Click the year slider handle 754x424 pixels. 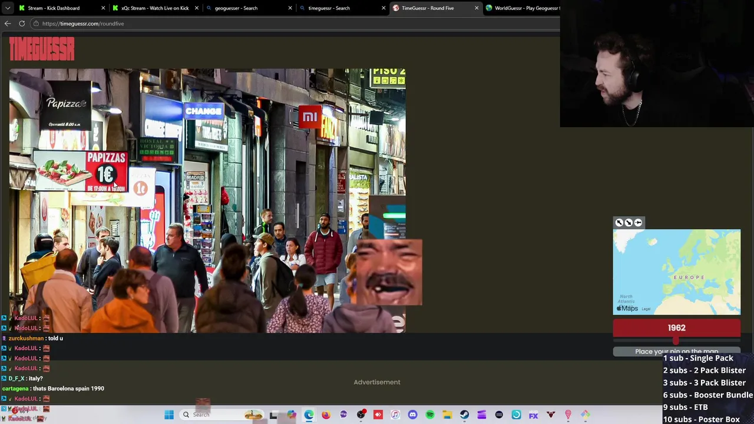pos(676,341)
